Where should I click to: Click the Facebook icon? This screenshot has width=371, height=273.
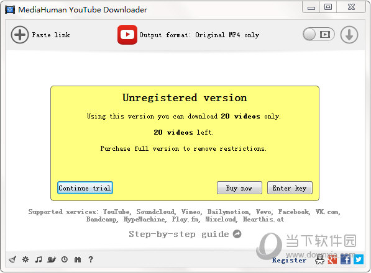(x=346, y=259)
